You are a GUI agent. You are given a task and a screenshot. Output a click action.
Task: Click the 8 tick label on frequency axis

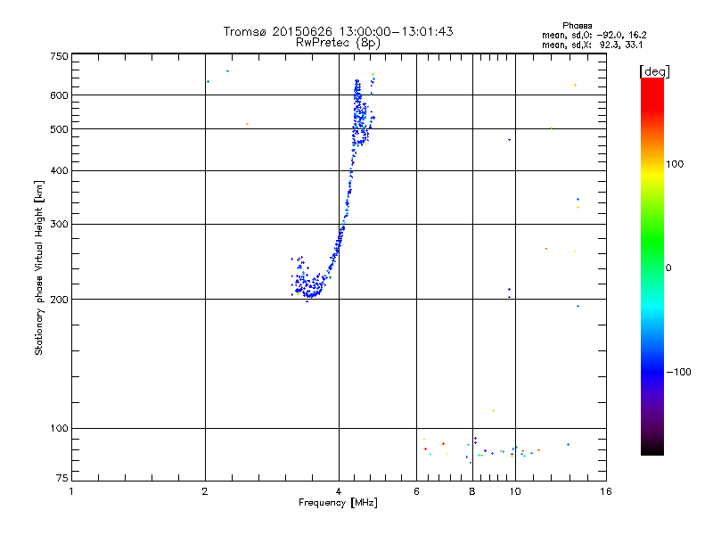pyautogui.click(x=472, y=491)
